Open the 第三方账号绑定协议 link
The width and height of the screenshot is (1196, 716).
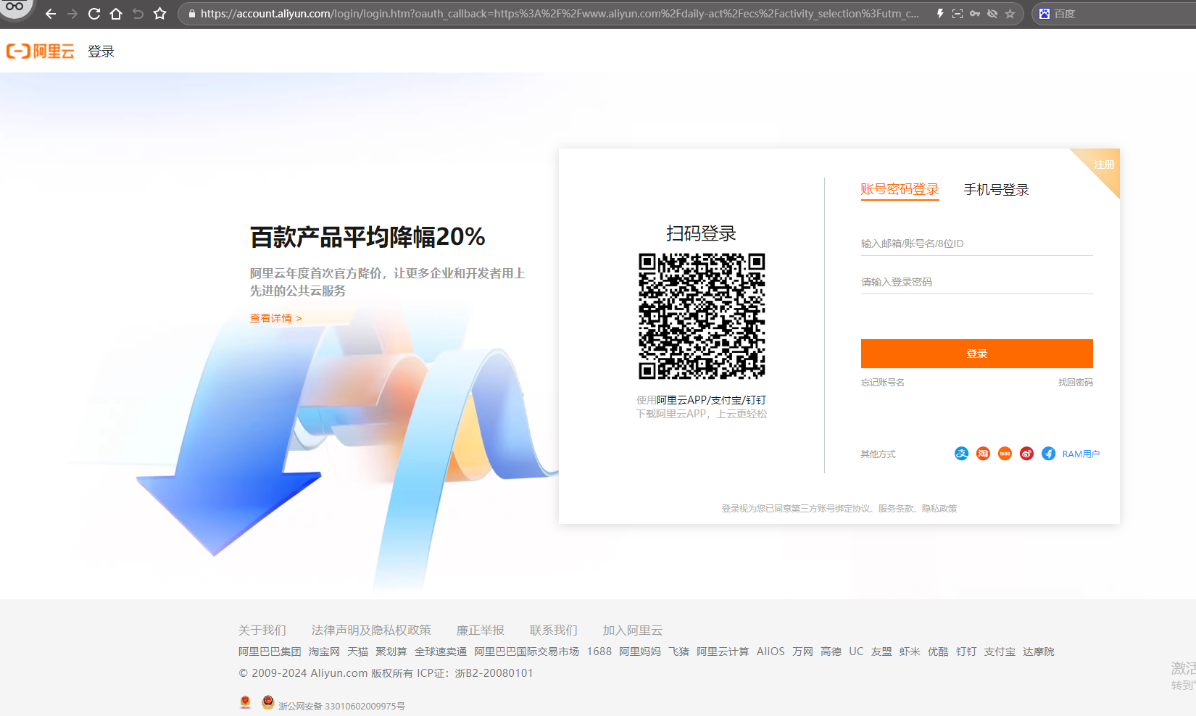tap(831, 509)
